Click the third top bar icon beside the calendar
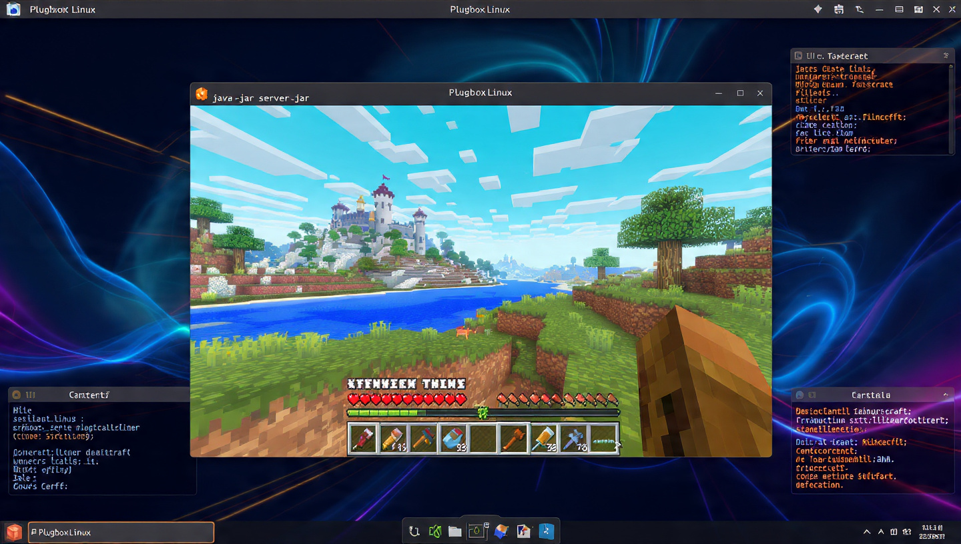Viewport: 961px width, 544px height. click(x=860, y=9)
